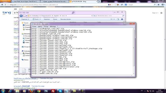The height and width of the screenshot is (93, 166).
Task: Refresh the Explorer folder view
Action: (x=94, y=16)
